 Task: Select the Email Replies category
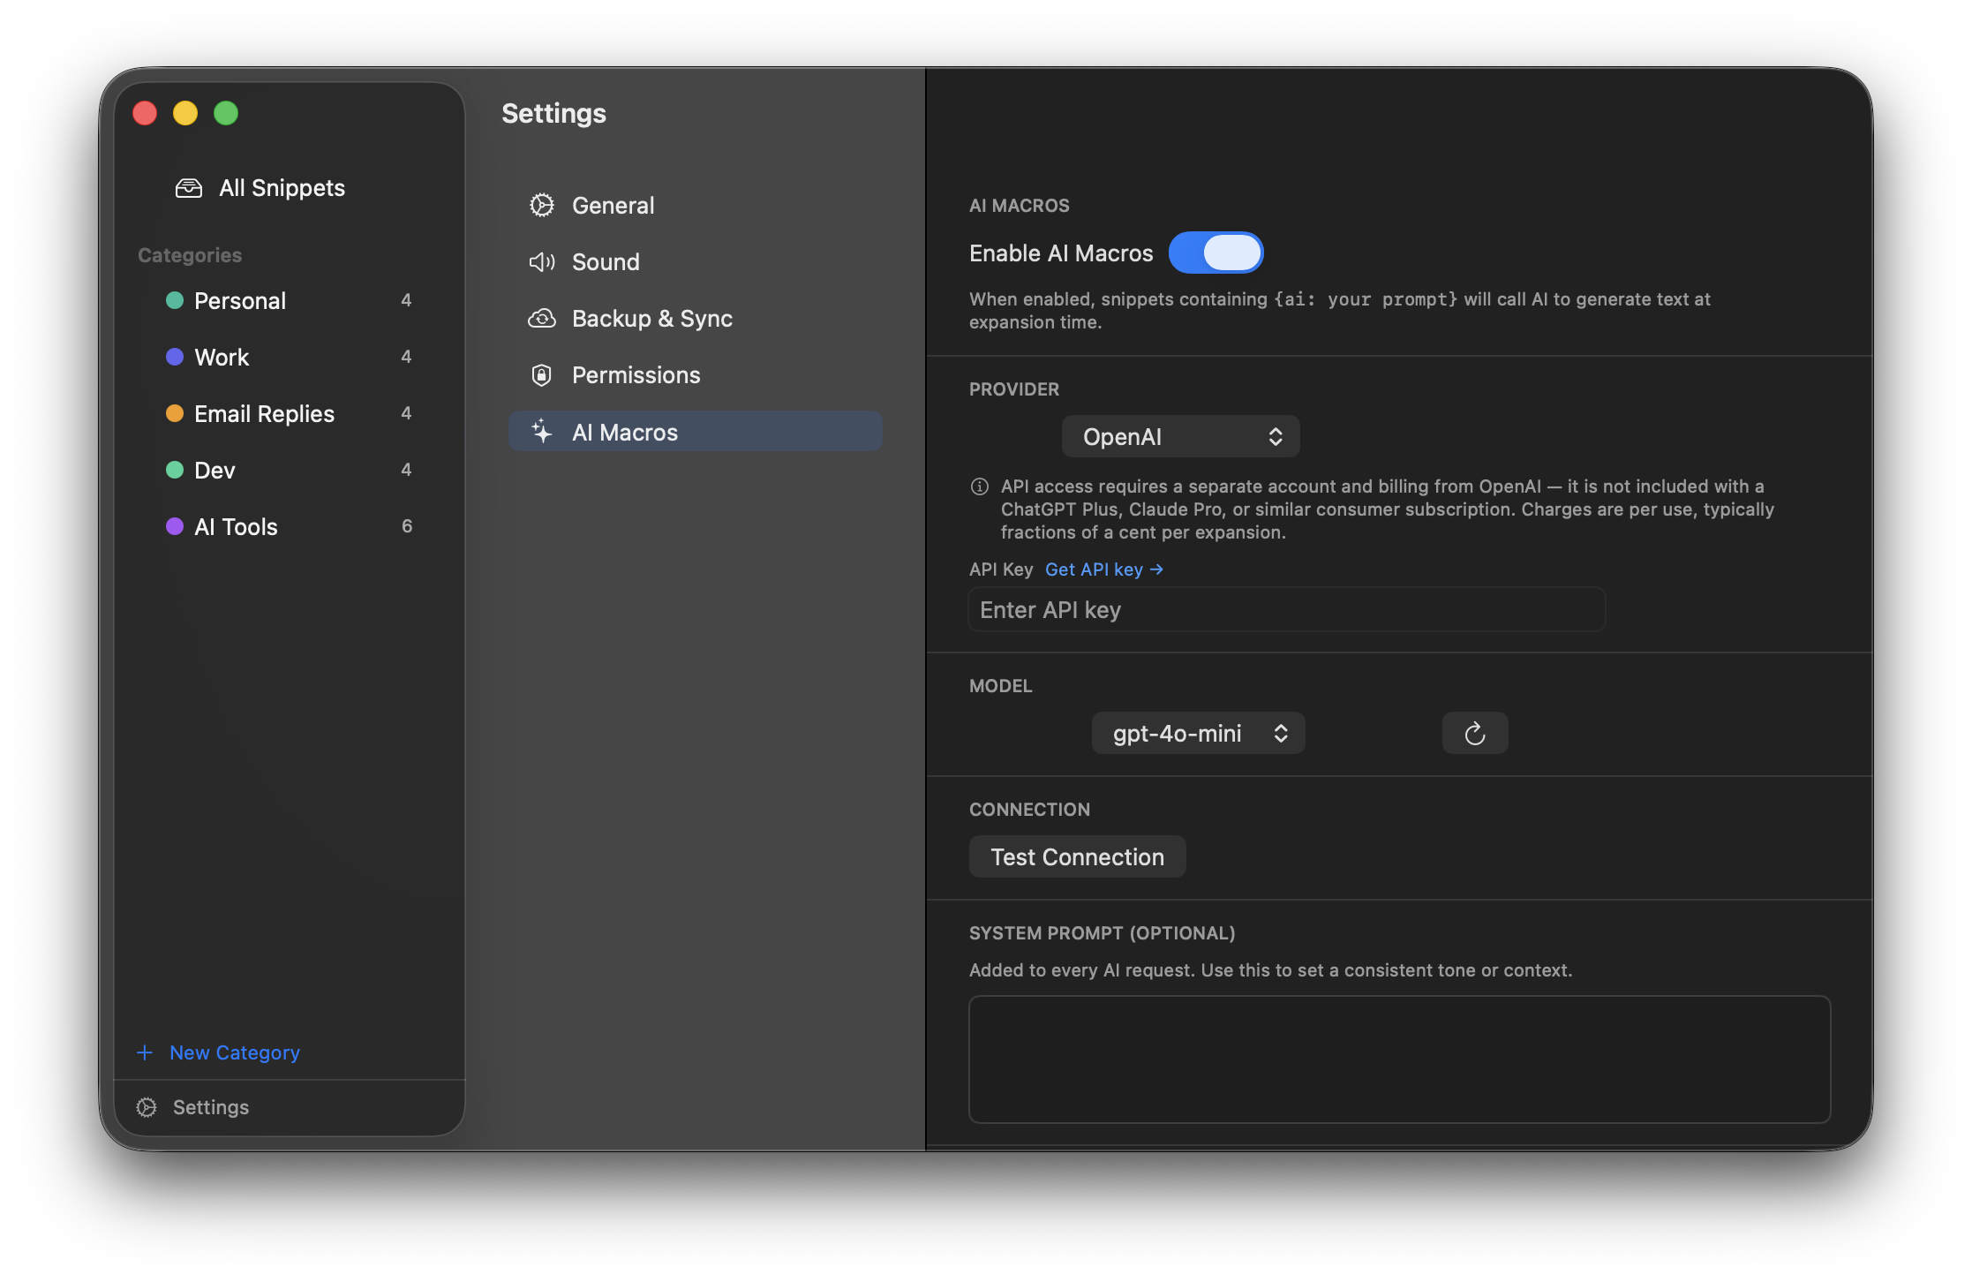[264, 413]
